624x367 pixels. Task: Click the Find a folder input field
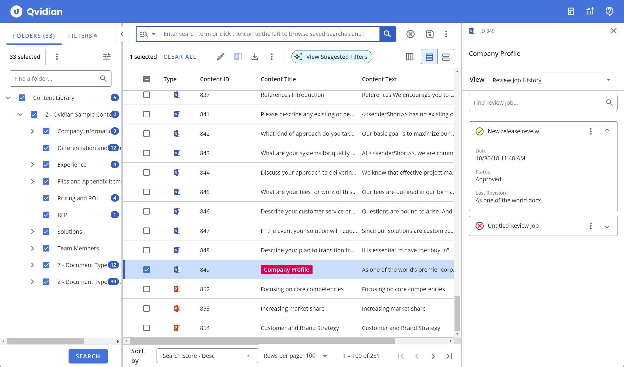[x=60, y=79]
